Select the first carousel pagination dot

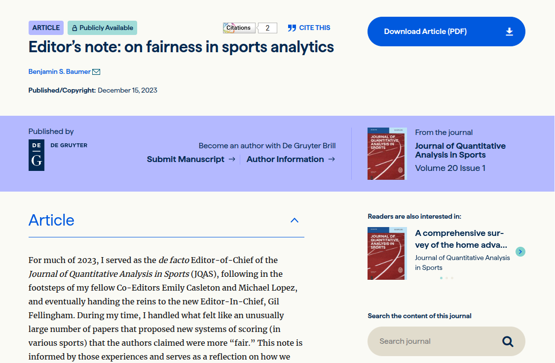pyautogui.click(x=441, y=278)
